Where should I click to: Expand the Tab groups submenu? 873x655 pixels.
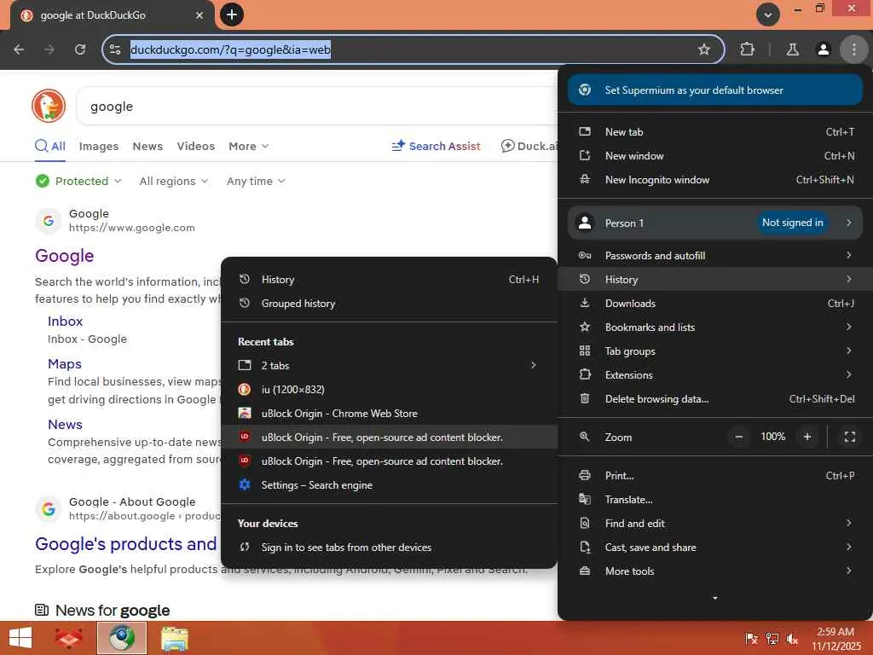715,351
